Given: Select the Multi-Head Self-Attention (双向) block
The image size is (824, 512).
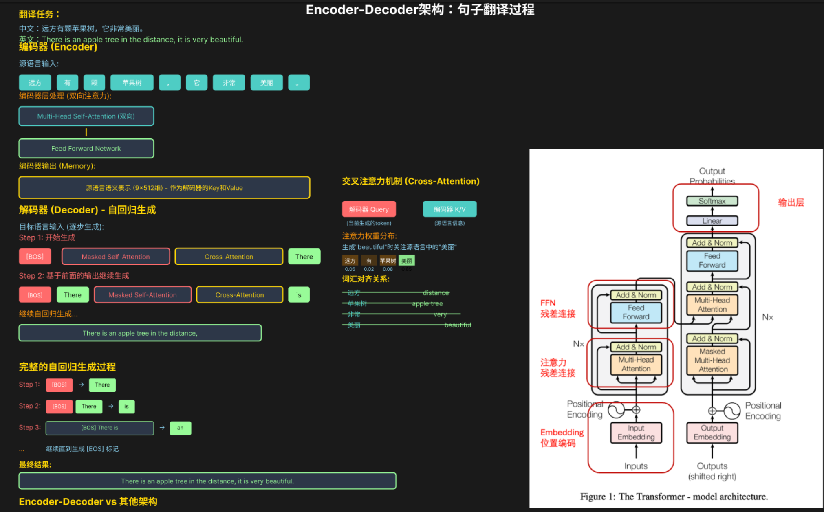Looking at the screenshot, I should [86, 116].
